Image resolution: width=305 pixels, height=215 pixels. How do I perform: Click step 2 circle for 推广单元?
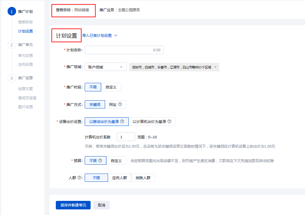click(12, 45)
